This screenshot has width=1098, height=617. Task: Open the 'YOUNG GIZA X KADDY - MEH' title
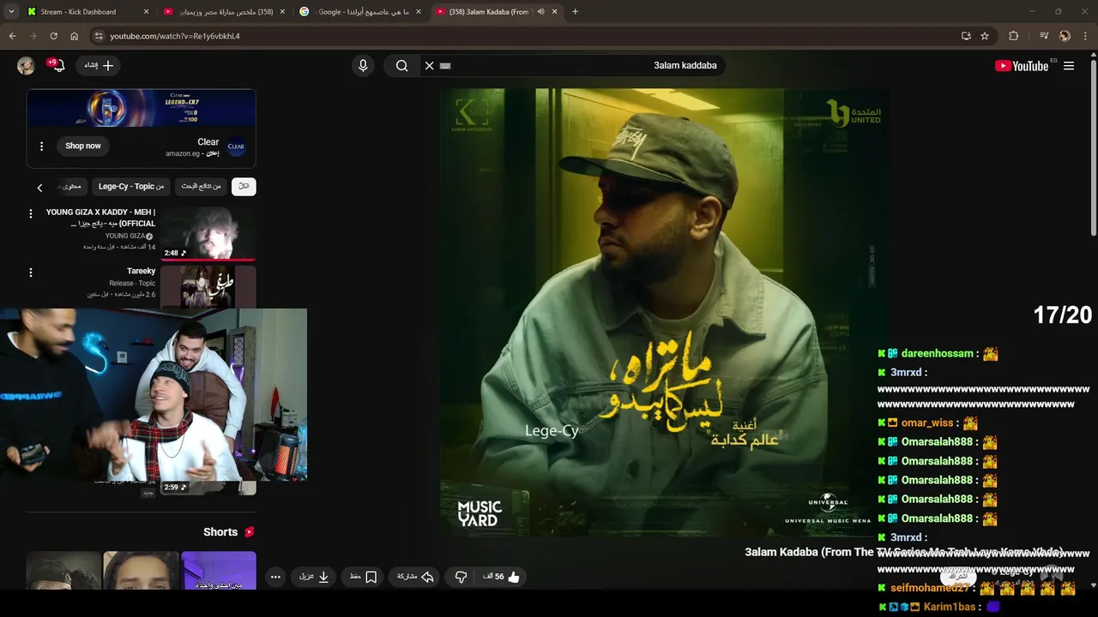click(x=100, y=218)
